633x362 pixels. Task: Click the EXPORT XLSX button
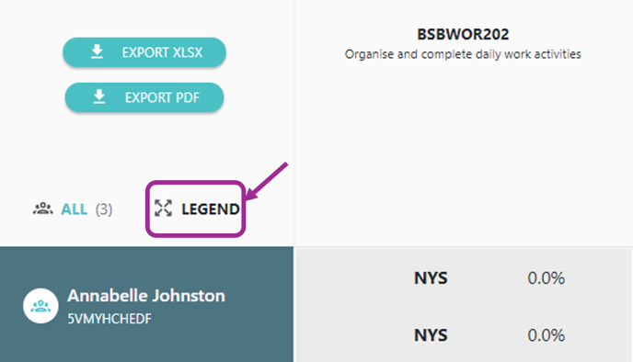144,52
